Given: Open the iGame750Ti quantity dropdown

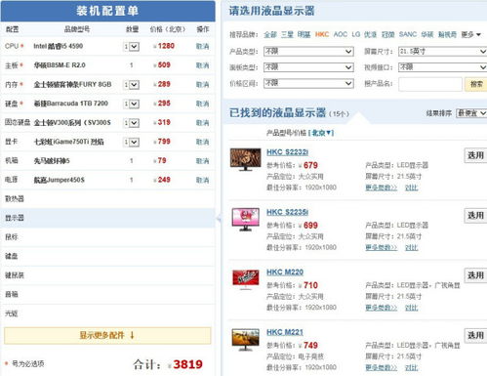Looking at the screenshot, I should tap(132, 143).
